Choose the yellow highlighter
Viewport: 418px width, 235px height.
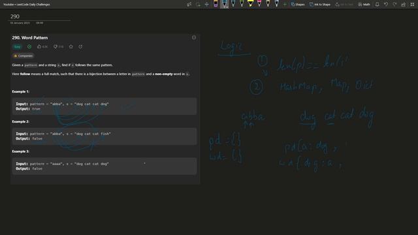click(x=250, y=4)
